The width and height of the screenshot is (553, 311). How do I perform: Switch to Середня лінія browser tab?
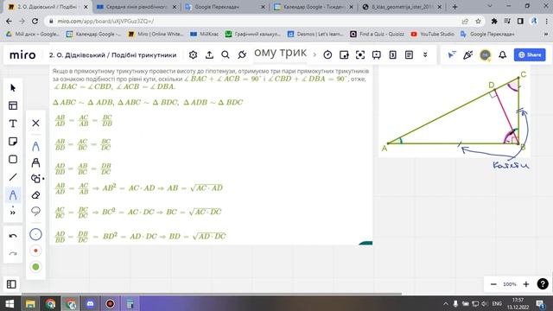137,7
